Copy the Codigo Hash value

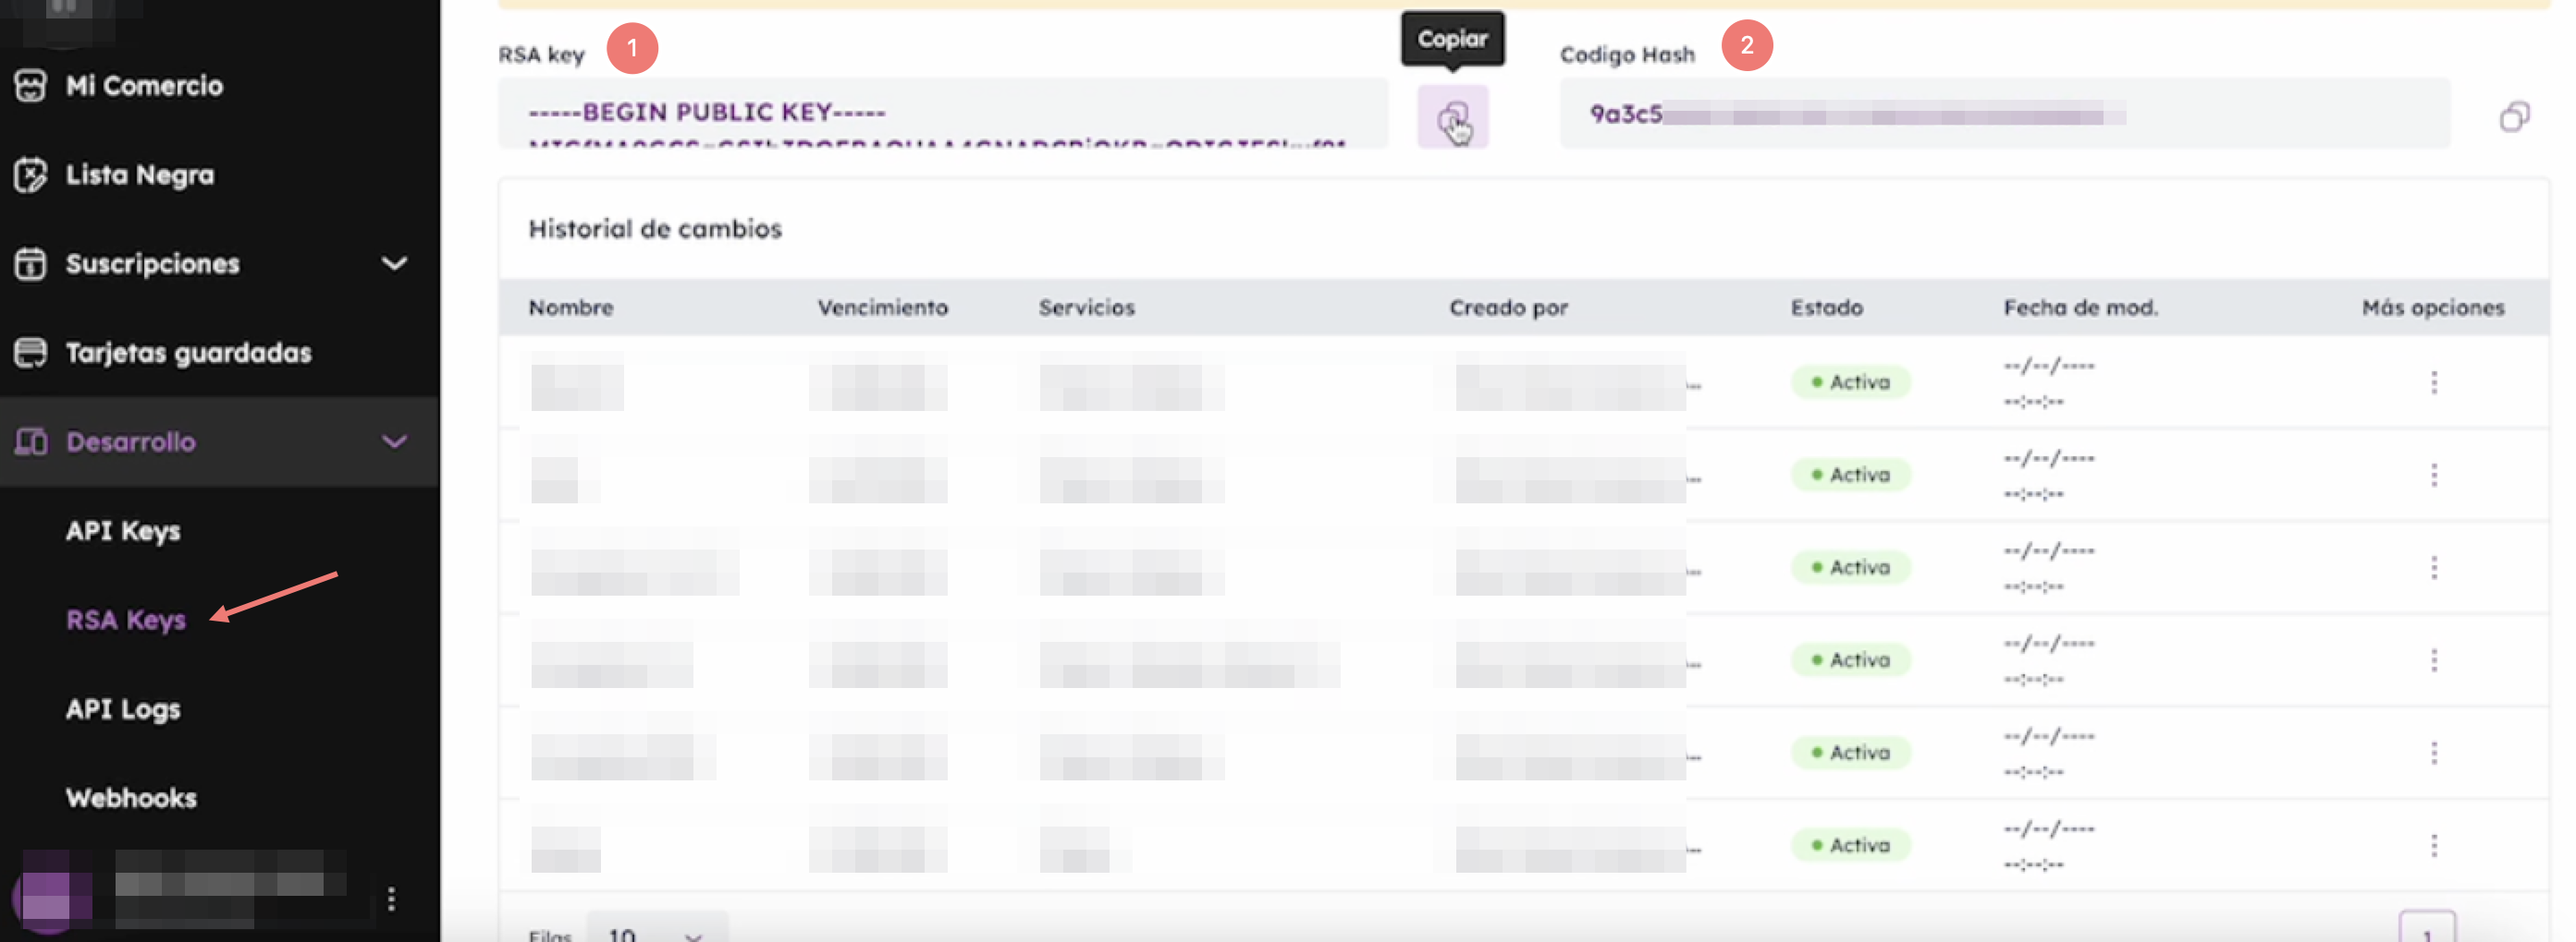2513,117
